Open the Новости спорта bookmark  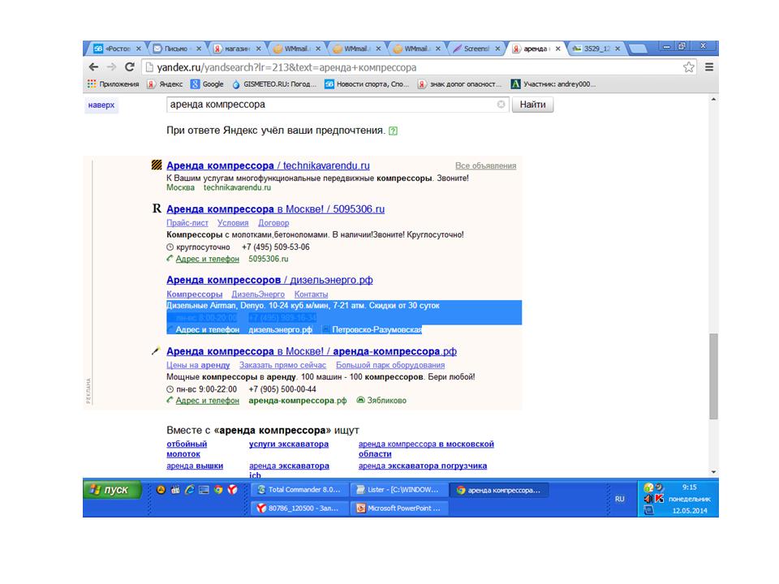point(367,84)
